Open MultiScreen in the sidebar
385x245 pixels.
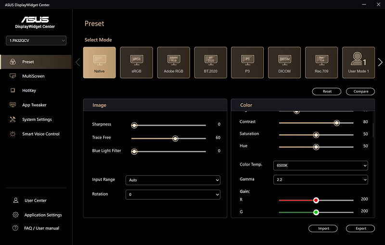click(33, 76)
